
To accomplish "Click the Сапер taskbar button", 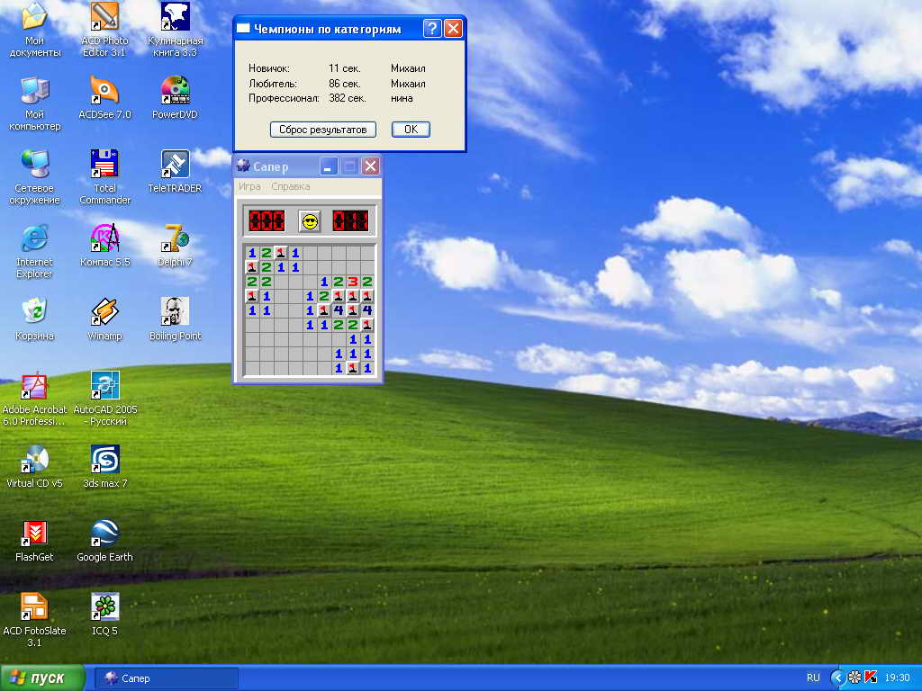I will tap(167, 678).
